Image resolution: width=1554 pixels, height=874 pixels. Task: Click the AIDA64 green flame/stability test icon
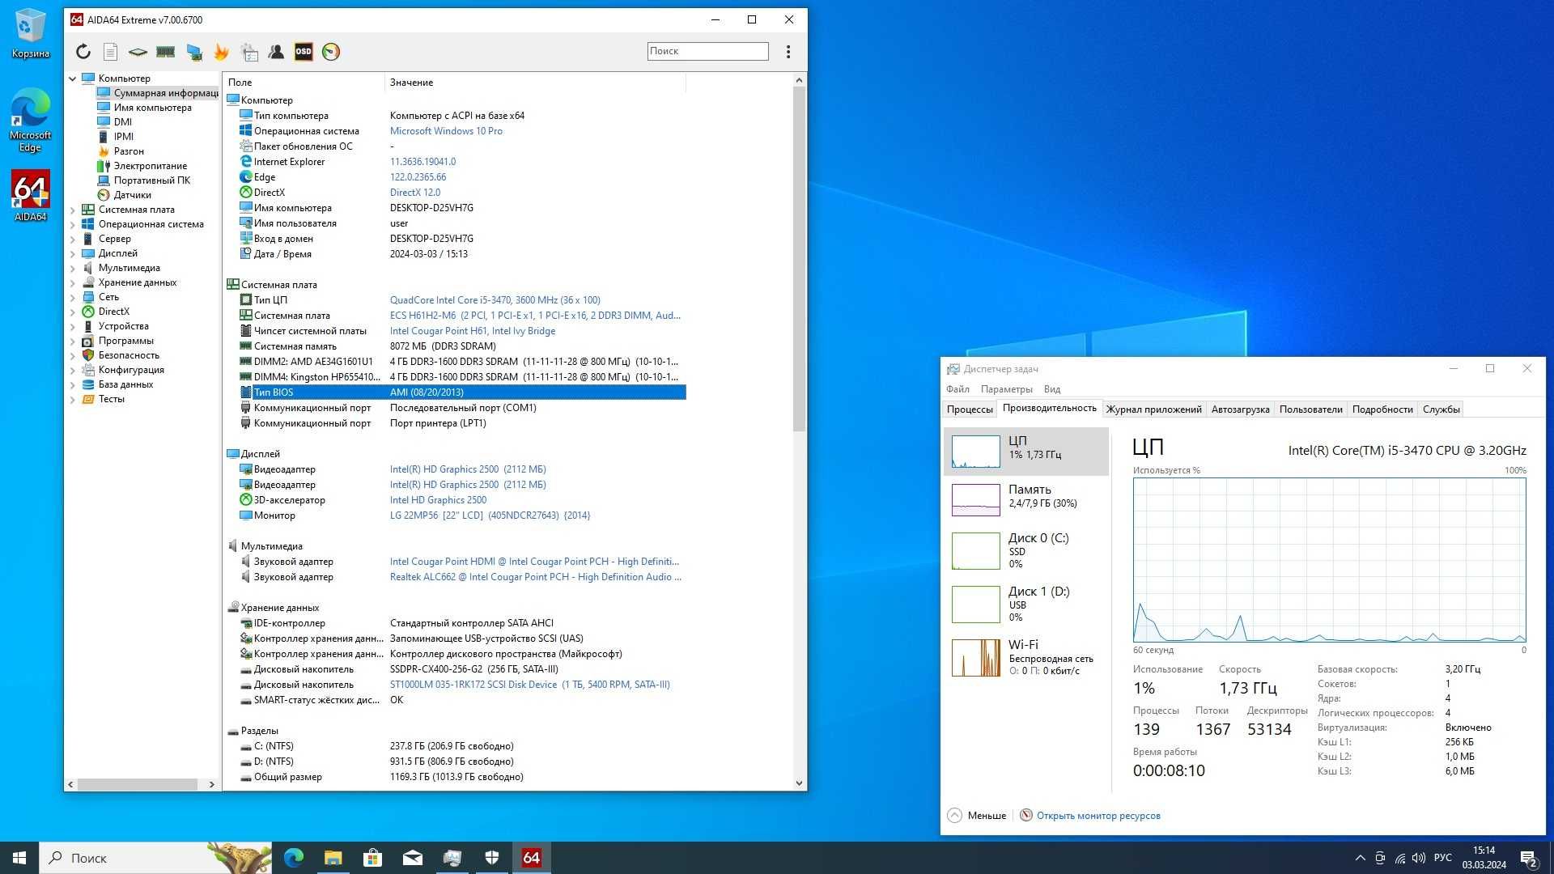point(220,50)
